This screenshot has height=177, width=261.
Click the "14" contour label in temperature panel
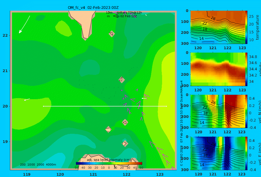pyautogui.click(x=201, y=39)
